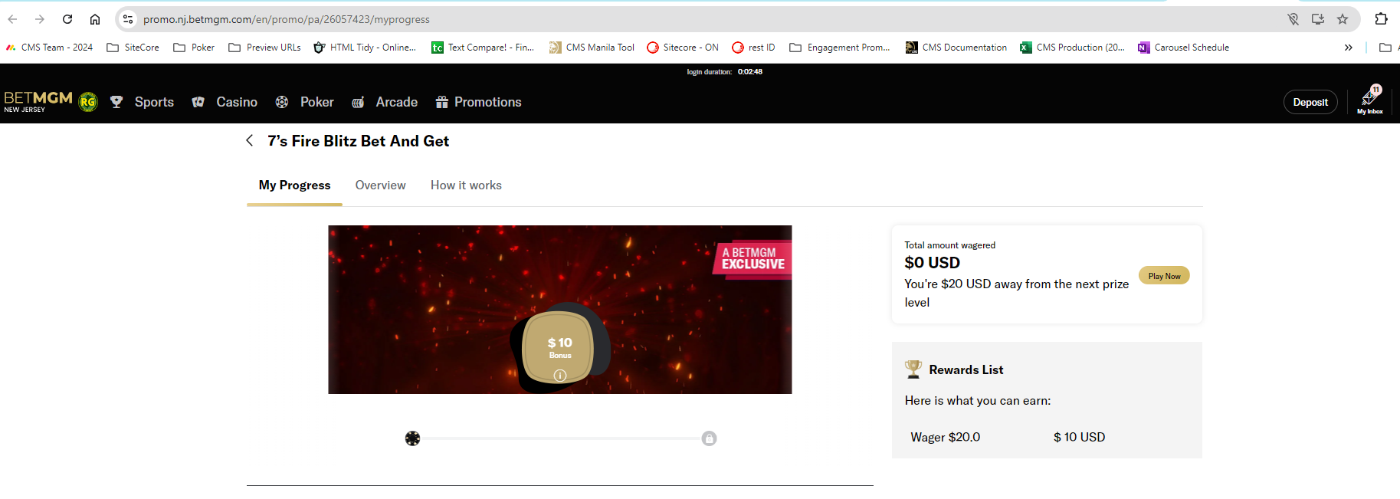Click the Poker chip icon
This screenshot has height=499, width=1400.
[282, 102]
